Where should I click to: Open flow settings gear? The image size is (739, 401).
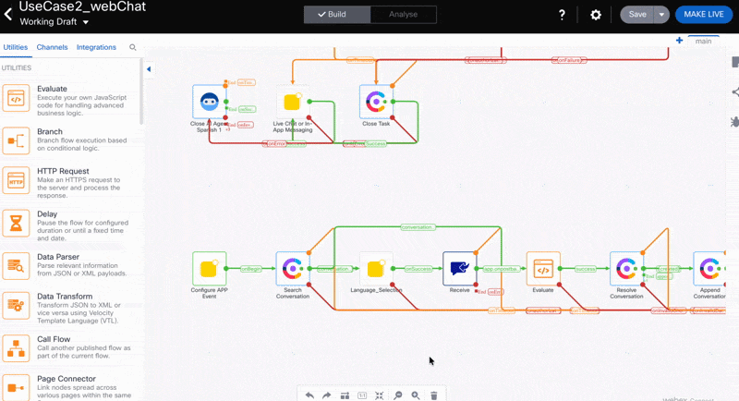(x=596, y=15)
